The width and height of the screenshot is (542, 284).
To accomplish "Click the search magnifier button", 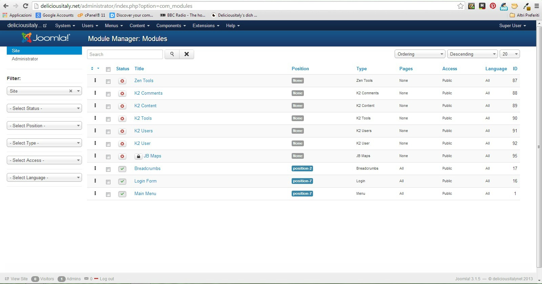I will (x=172, y=54).
